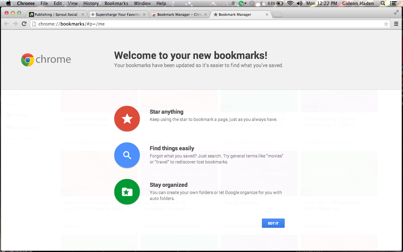403x252 pixels.
Task: Open the Help menu
Action: point(161,3)
